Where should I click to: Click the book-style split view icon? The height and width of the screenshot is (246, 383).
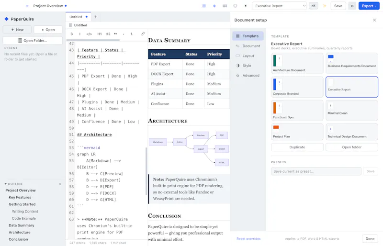[x=225, y=6]
